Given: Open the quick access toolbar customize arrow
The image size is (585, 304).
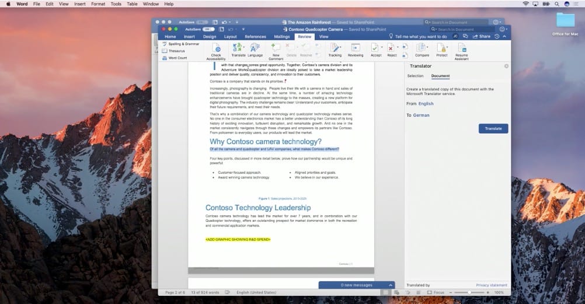Looking at the screenshot, I should (243, 29).
